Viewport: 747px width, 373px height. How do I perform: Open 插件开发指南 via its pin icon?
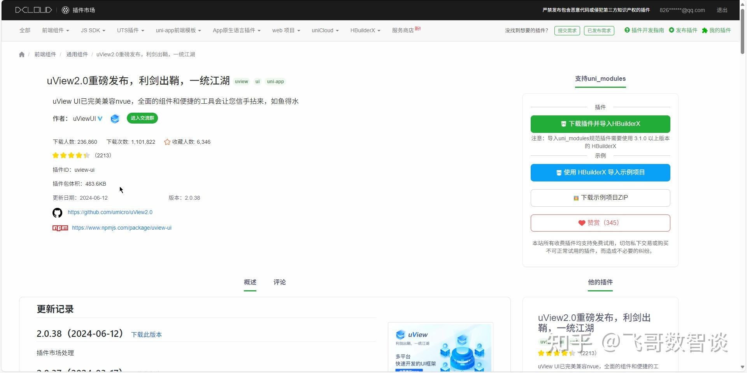pyautogui.click(x=626, y=30)
